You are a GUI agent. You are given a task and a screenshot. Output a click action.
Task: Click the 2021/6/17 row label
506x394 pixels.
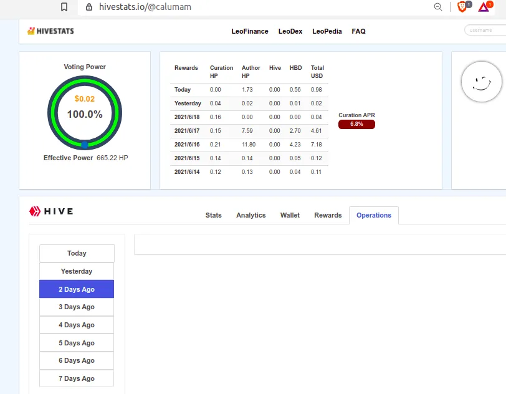[187, 131]
